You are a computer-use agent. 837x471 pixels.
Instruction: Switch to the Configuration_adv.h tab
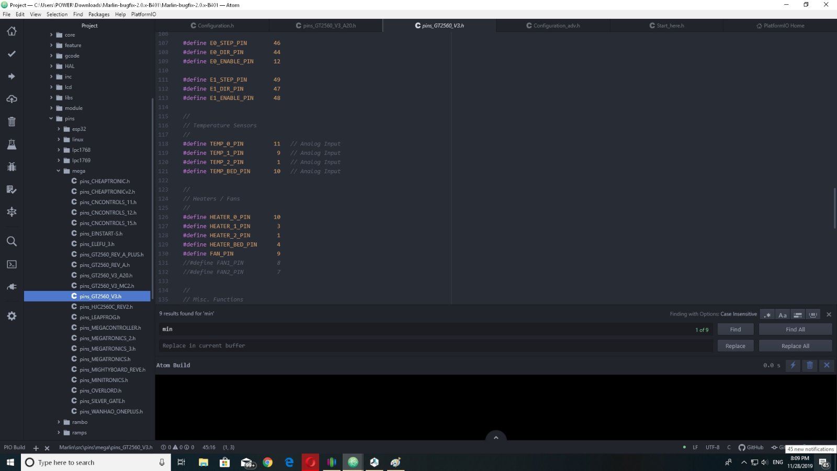click(x=553, y=26)
